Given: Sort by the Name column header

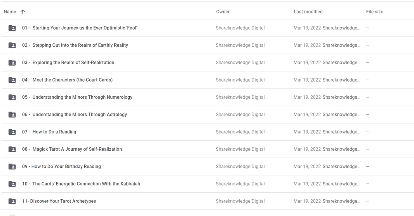Looking at the screenshot, I should tap(10, 12).
